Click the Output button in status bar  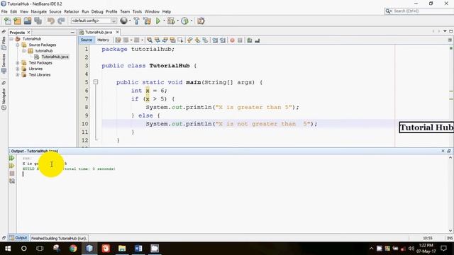18,238
